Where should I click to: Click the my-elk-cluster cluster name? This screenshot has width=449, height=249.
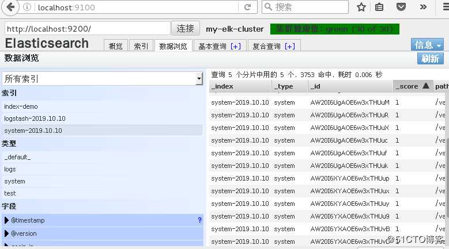click(235, 29)
